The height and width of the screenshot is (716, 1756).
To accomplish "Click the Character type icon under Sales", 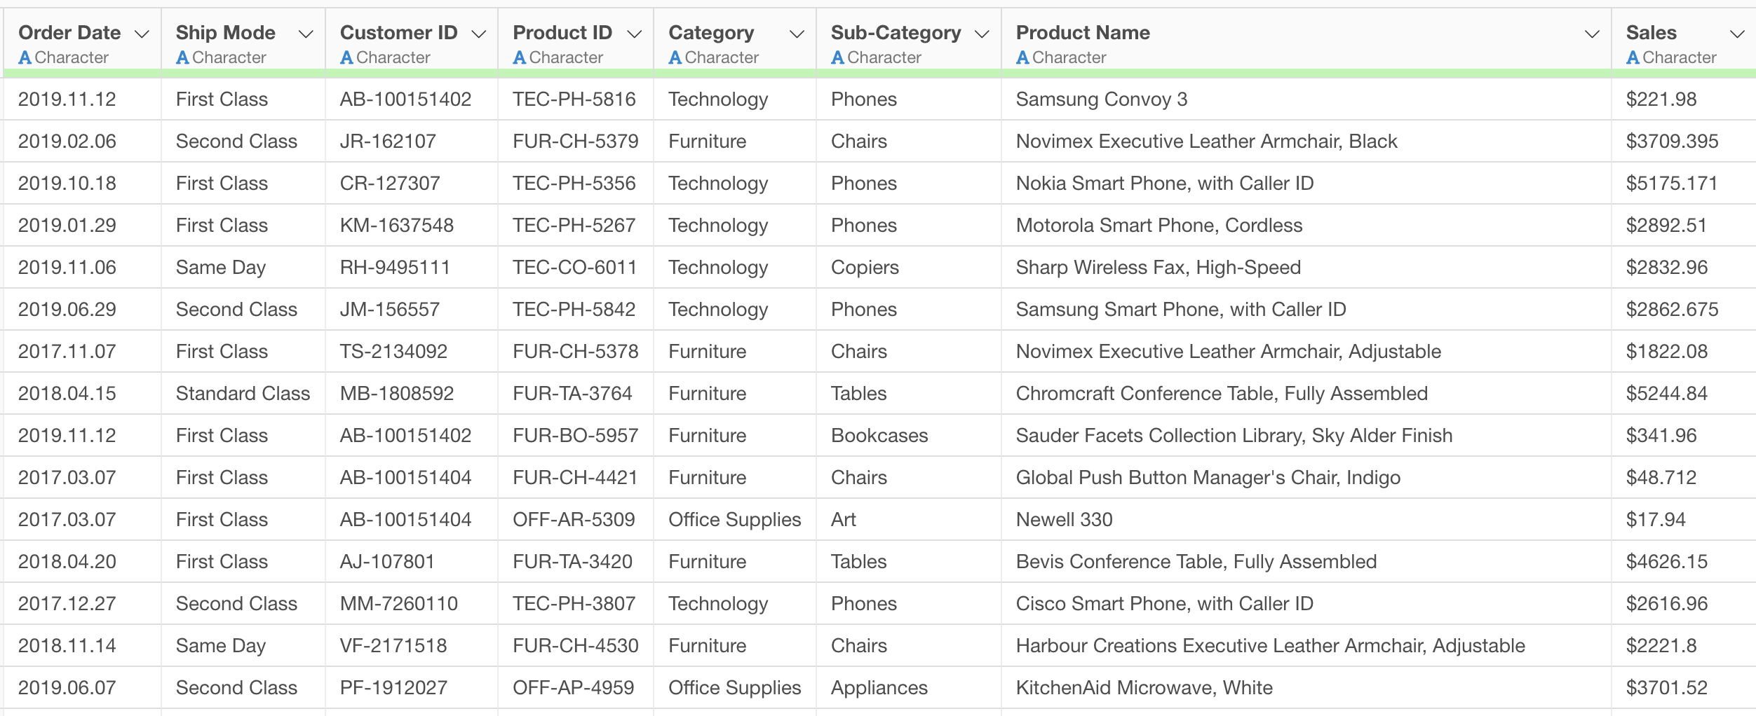I will pos(1633,58).
